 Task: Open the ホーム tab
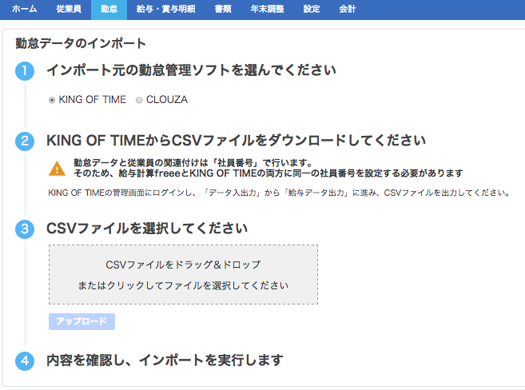pyautogui.click(x=25, y=9)
